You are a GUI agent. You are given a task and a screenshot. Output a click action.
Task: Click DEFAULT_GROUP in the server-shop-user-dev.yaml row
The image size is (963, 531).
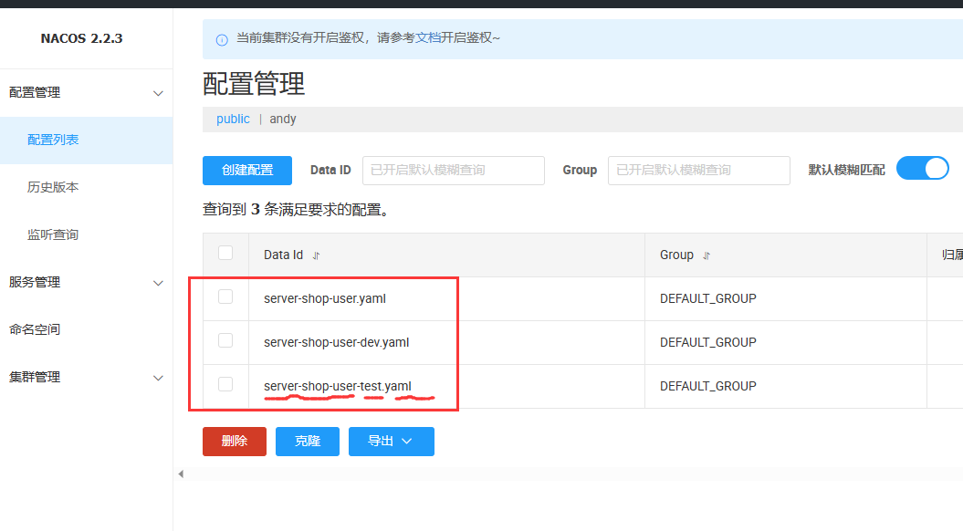pos(708,342)
